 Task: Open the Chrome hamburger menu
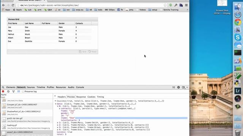click(186, 5)
